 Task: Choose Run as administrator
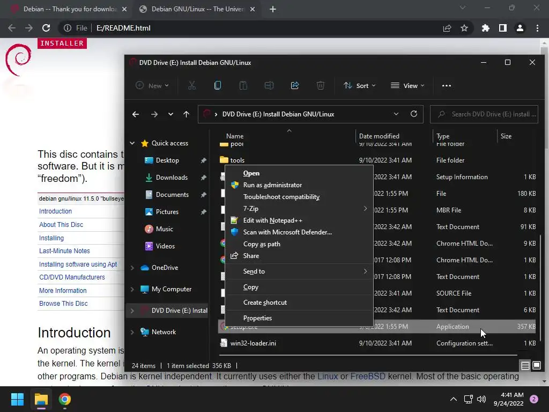(299, 185)
